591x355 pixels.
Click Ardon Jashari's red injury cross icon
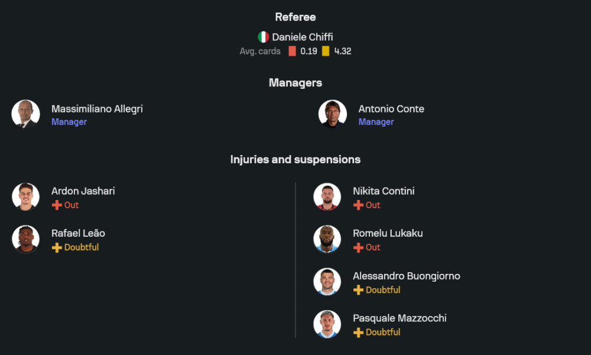tap(57, 205)
